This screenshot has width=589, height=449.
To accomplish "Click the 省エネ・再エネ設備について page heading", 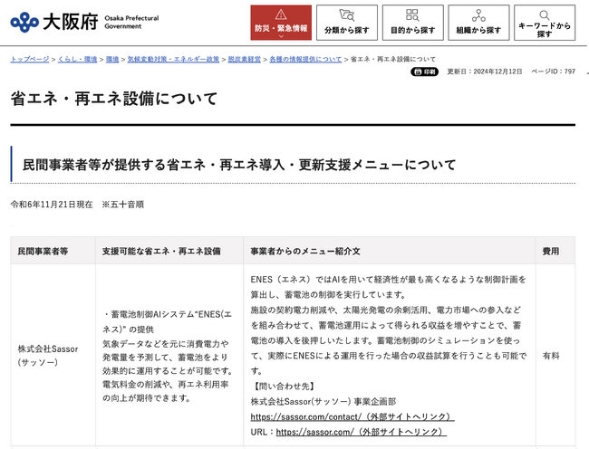I will 114,99.
